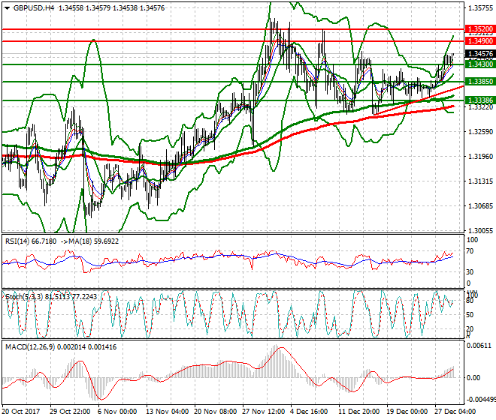This screenshot has width=496, height=420.
Task: Select the 1.34900 red resistance price label
Action: (x=480, y=41)
